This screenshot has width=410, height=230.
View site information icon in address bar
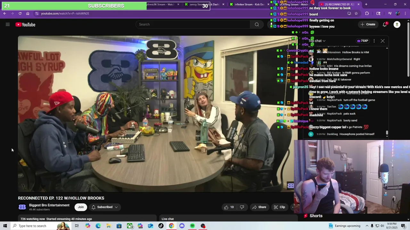click(37, 13)
